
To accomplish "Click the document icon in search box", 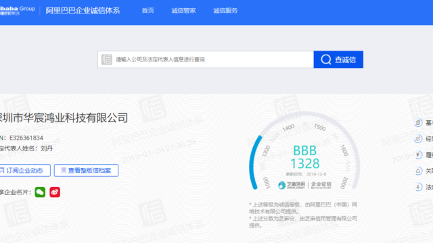I will click(107, 59).
